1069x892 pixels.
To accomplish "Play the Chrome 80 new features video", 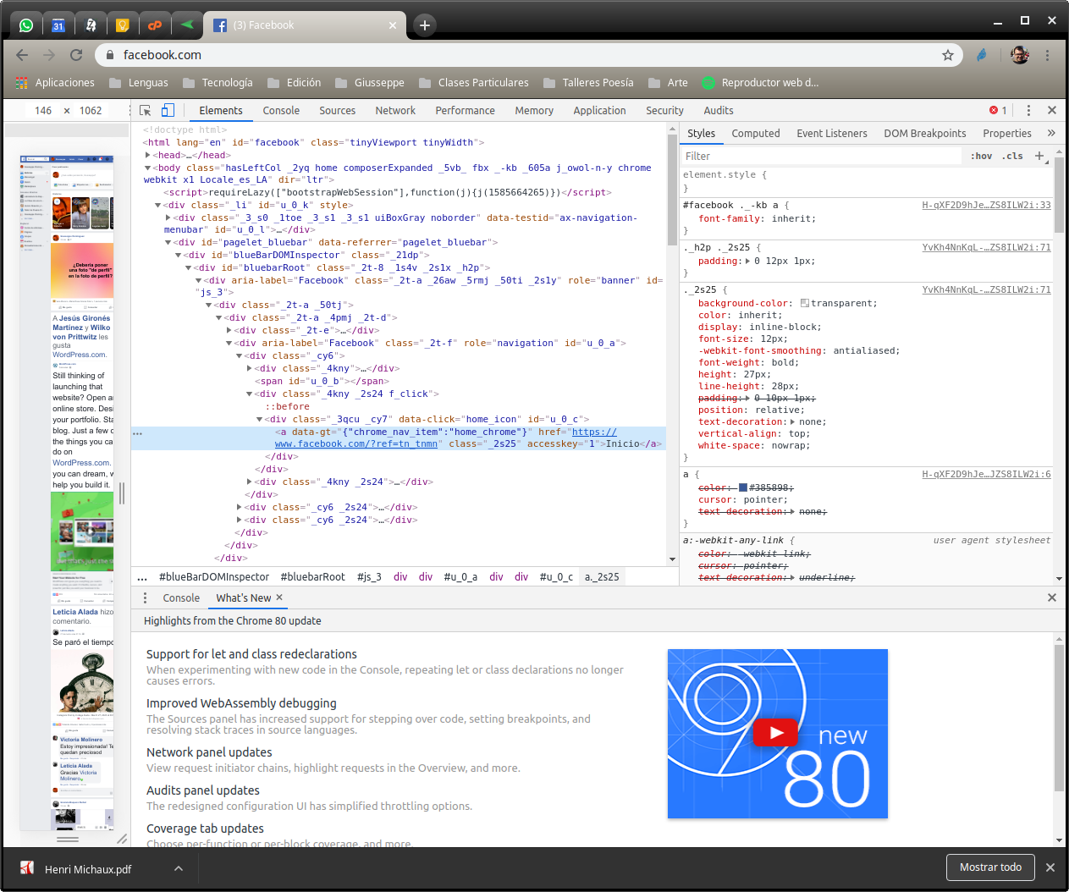I will pos(777,733).
